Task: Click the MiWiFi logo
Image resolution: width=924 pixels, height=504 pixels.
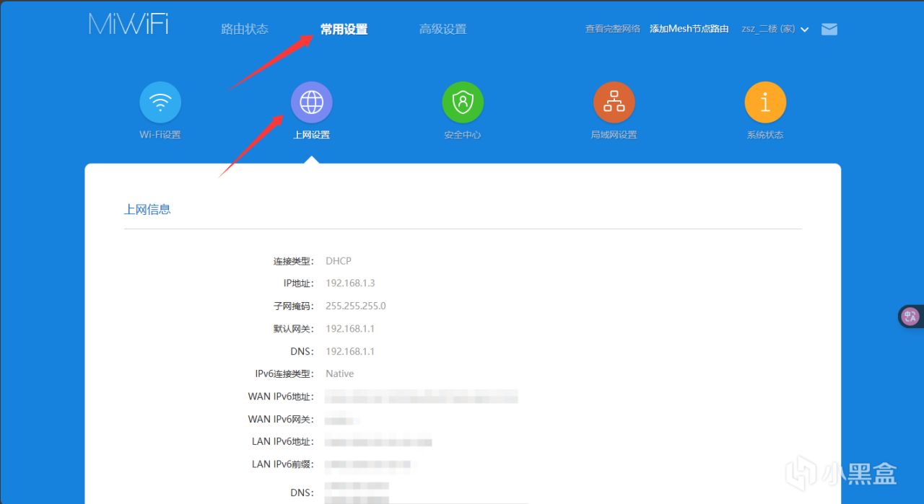Action: 128,24
